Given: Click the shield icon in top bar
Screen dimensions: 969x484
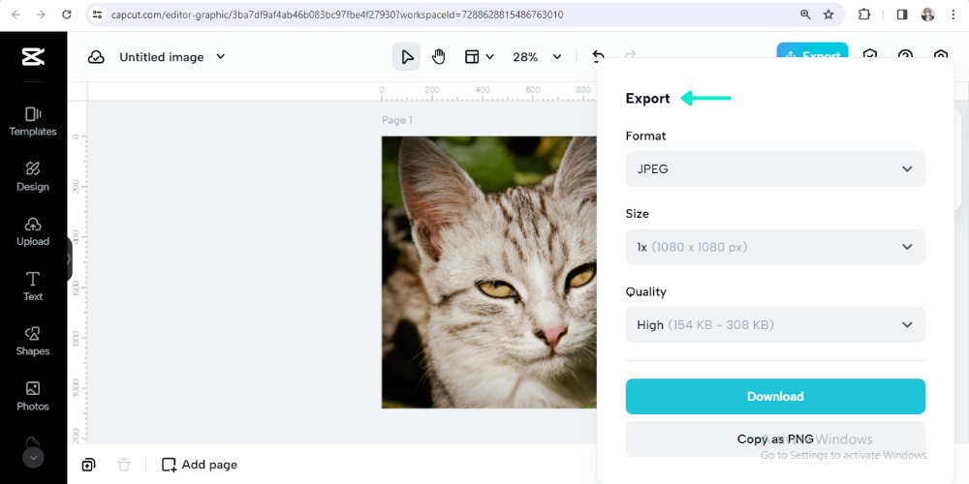Looking at the screenshot, I should (870, 54).
